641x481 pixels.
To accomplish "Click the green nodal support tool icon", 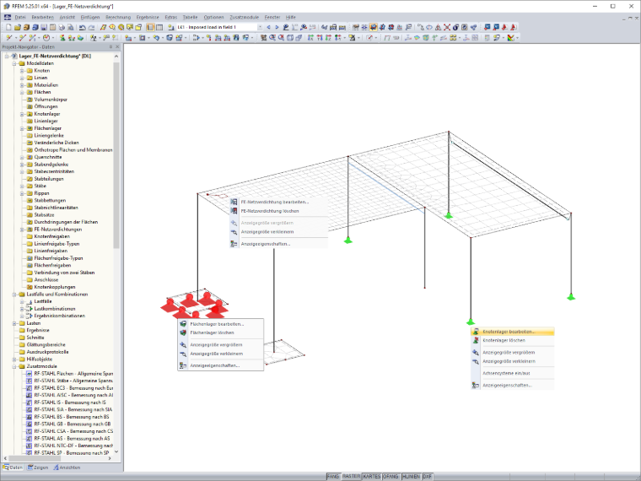I will [62, 38].
